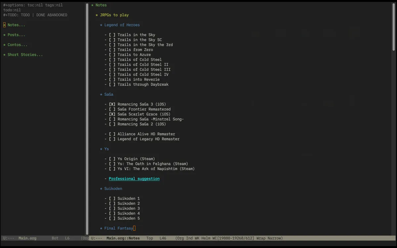Toggle checkbox for Trails from Zero
The height and width of the screenshot is (248, 397).
coord(112,50)
